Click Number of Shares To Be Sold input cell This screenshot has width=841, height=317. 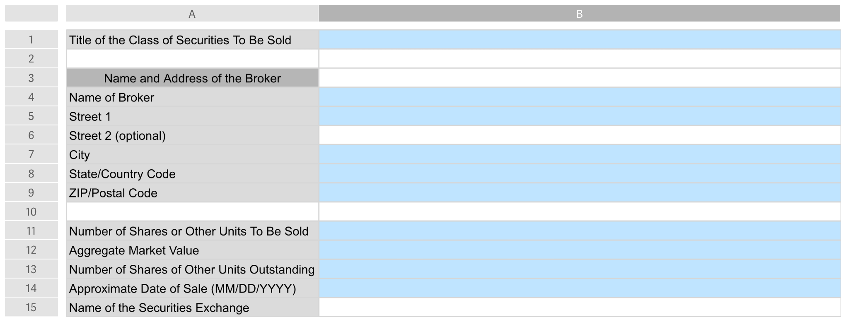(x=579, y=231)
